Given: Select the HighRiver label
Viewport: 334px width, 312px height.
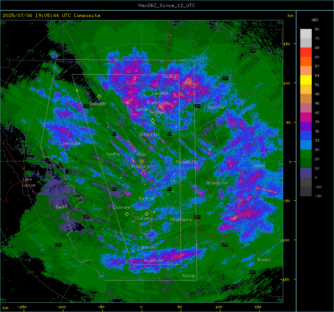Looking at the screenshot, I should point(154,260).
